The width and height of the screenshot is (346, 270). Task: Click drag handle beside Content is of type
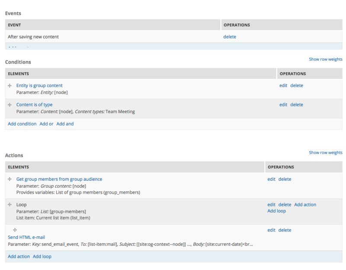click(10, 105)
